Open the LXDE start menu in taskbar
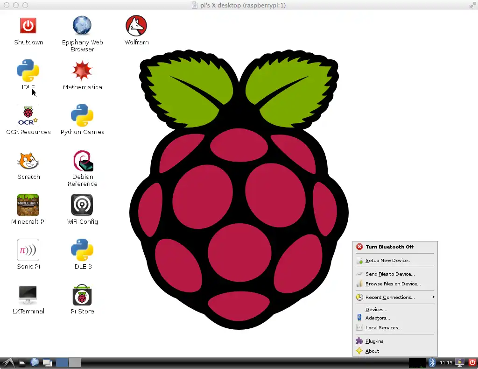Image resolution: width=478 pixels, height=369 pixels. 7,362
